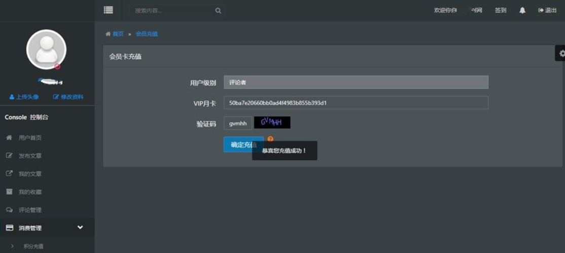Click the user avatar image

coord(46,49)
